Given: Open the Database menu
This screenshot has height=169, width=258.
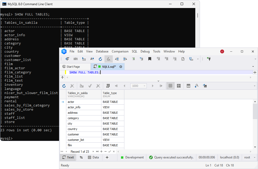Looking at the screenshot, I should (102, 51).
